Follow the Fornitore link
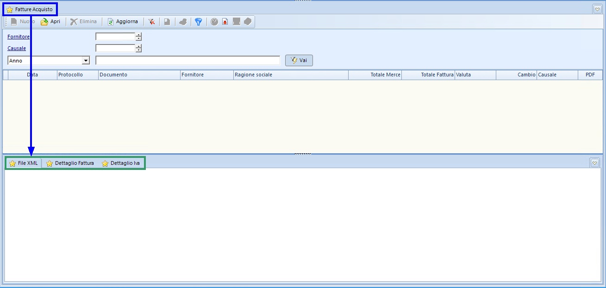The height and width of the screenshot is (288, 606). [x=19, y=37]
